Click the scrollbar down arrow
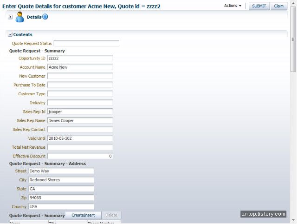Screen dimensions: 297x224 (293, 221)
